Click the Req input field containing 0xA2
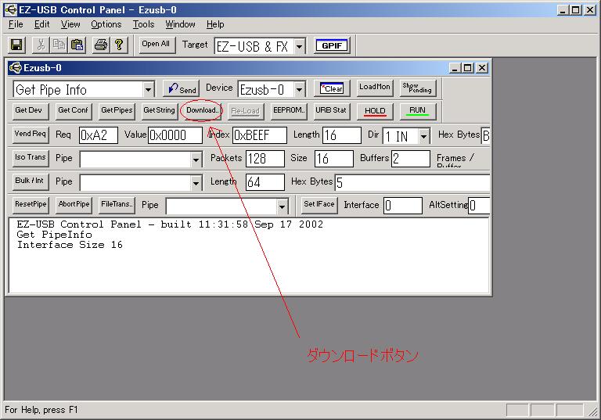 [x=98, y=135]
